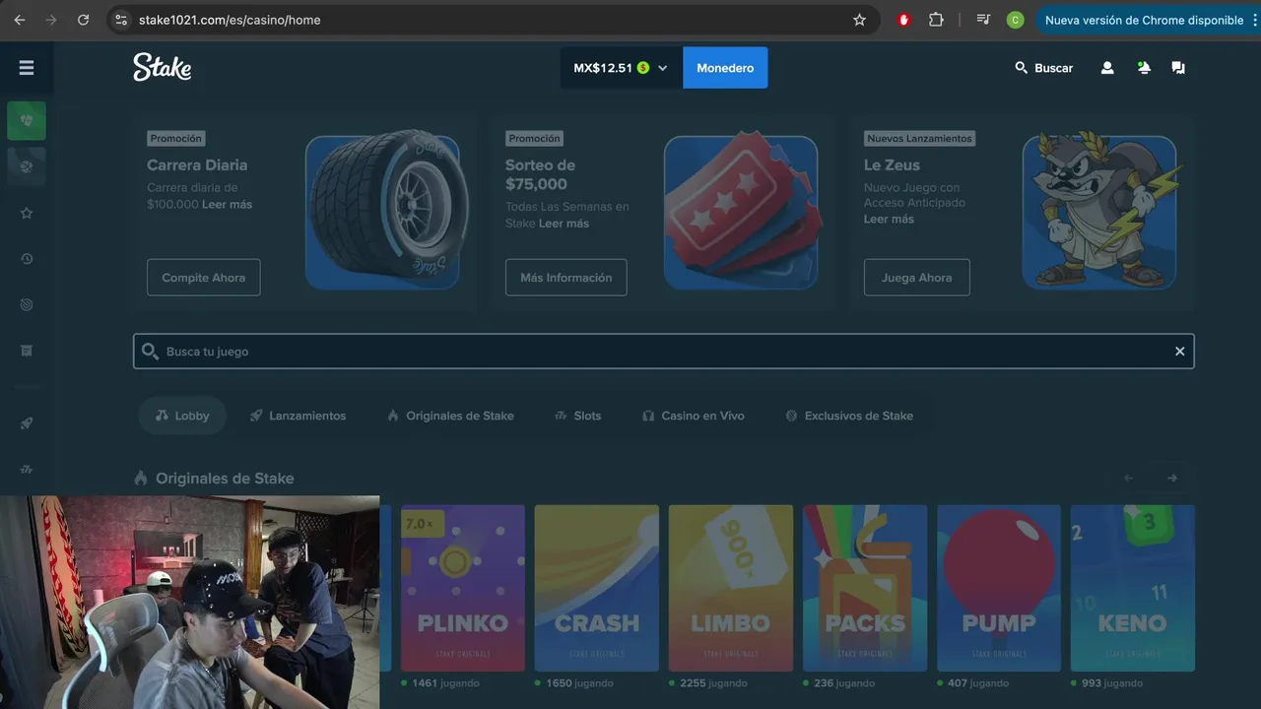The height and width of the screenshot is (709, 1261).
Task: Click the Originales de Stake section heading
Action: 225,479
